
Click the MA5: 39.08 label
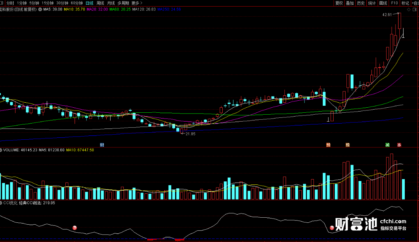(x=53, y=9)
